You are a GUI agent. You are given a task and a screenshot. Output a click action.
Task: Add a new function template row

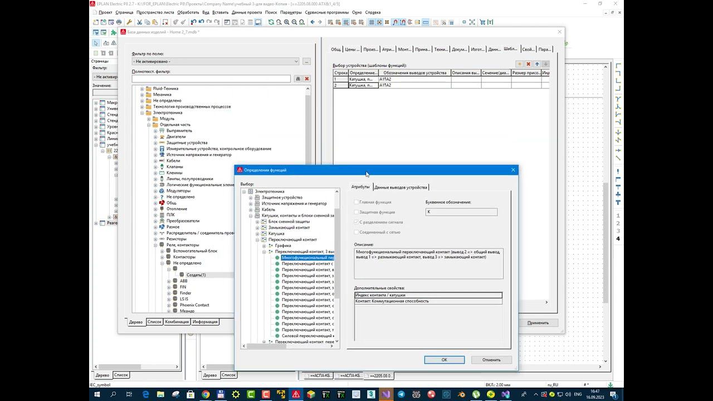pyautogui.click(x=519, y=64)
